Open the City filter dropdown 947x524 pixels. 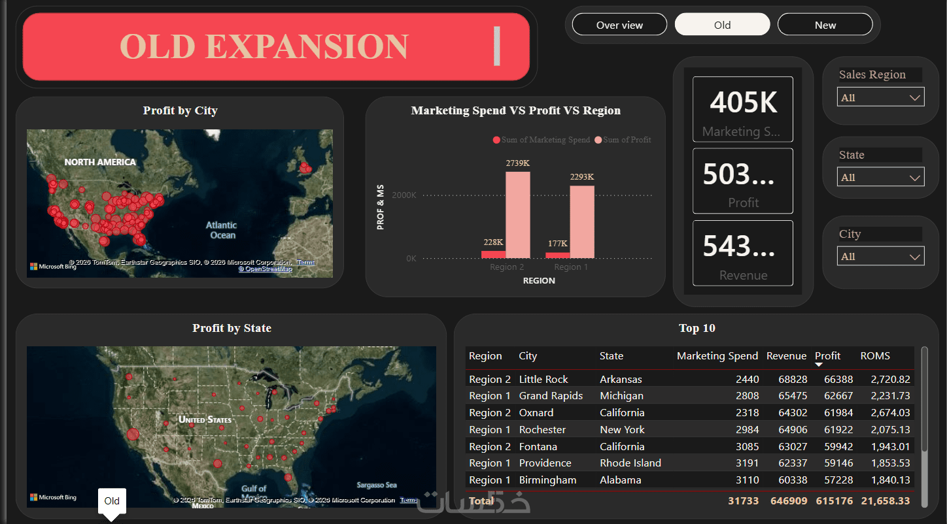(x=880, y=256)
